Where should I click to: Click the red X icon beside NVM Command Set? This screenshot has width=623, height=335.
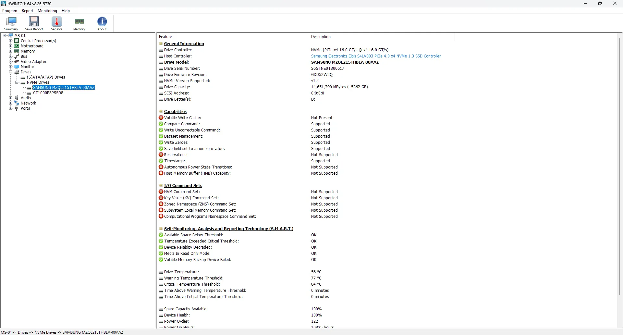coord(161,192)
